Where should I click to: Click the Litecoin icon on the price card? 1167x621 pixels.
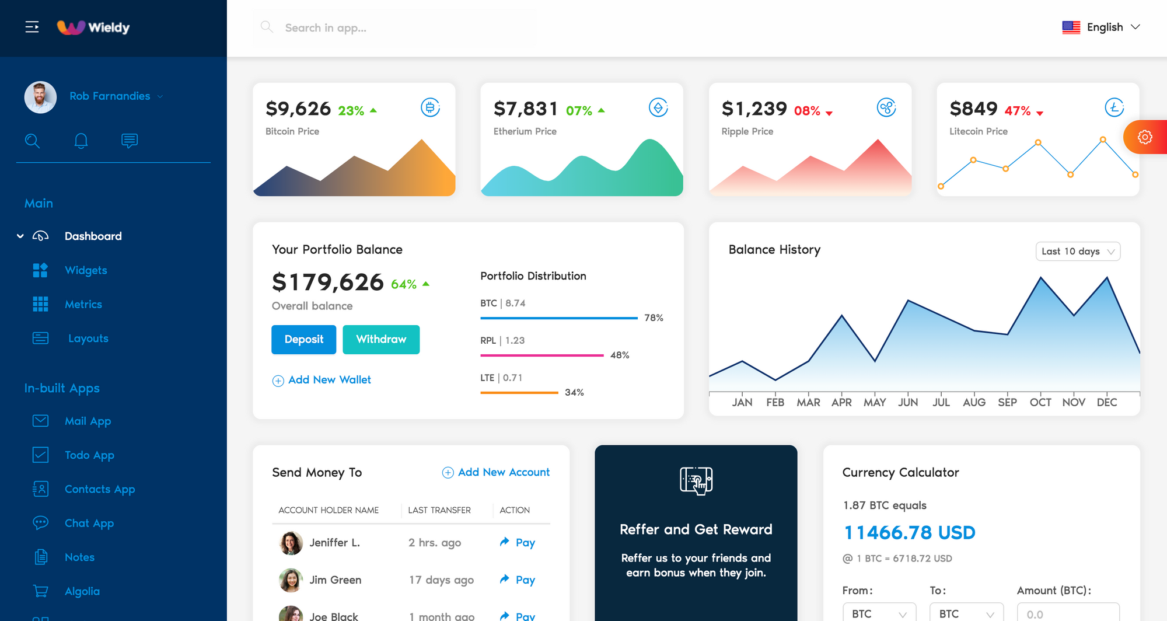click(x=1113, y=108)
